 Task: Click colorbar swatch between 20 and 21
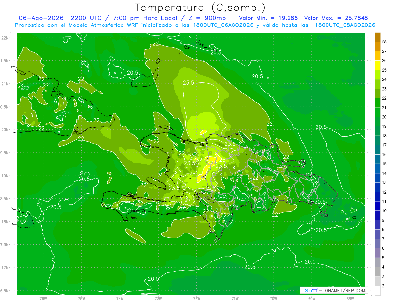pos(378,112)
